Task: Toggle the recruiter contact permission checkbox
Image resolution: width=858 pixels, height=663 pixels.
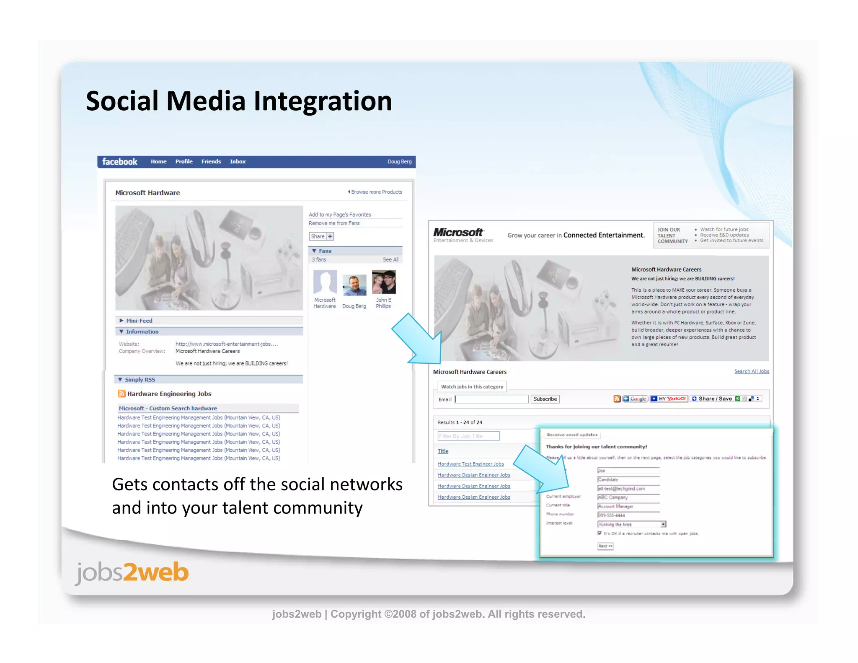Action: [600, 533]
